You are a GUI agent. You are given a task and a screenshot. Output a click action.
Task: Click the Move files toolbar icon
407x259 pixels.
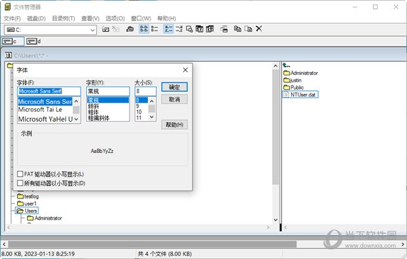pyautogui.click(x=248, y=29)
